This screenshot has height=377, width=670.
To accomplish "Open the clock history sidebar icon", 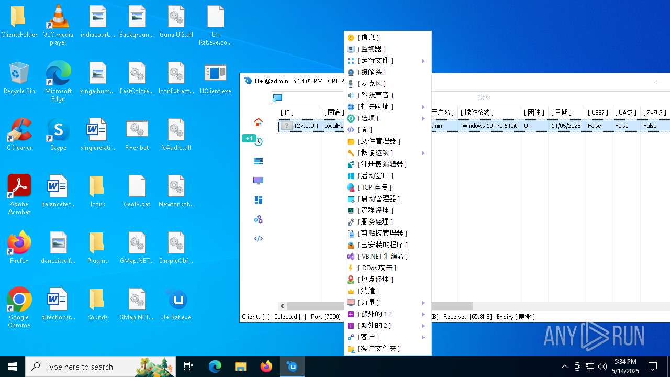I will click(258, 141).
